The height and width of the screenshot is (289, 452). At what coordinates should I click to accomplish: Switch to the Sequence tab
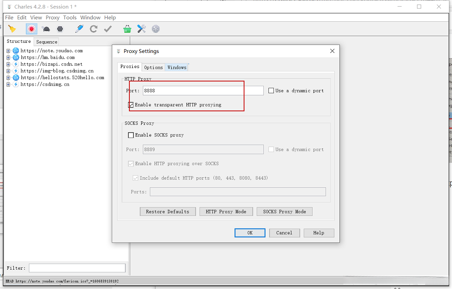tap(47, 42)
